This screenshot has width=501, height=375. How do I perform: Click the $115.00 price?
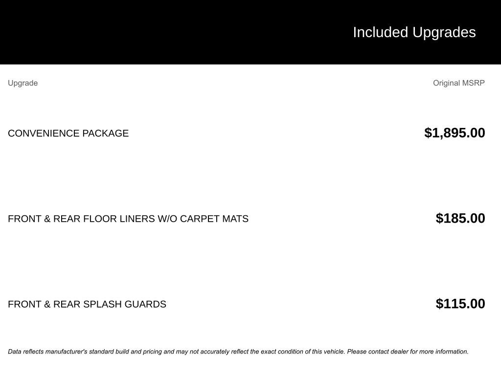(460, 304)
